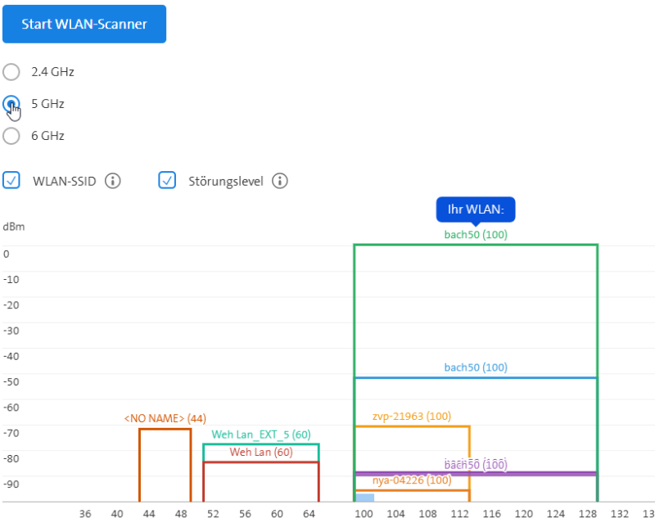Click the Ihr WLAN tooltip label

pyautogui.click(x=475, y=209)
